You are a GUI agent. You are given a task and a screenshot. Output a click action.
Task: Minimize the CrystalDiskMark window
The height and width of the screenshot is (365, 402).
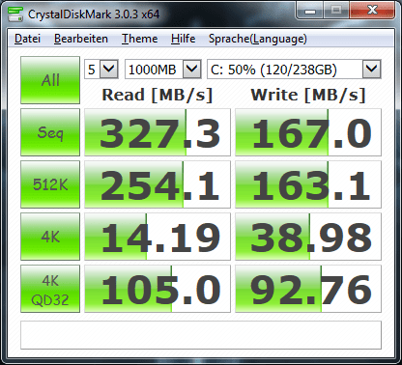[x=310, y=11]
